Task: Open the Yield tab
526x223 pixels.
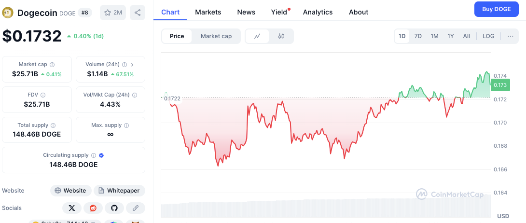Action: coord(279,12)
